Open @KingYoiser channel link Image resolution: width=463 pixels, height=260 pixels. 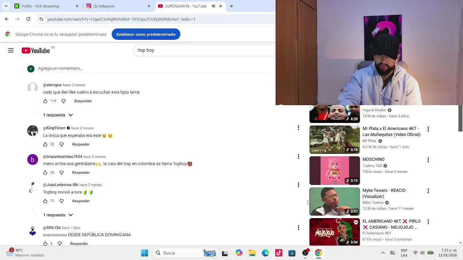tap(54, 128)
